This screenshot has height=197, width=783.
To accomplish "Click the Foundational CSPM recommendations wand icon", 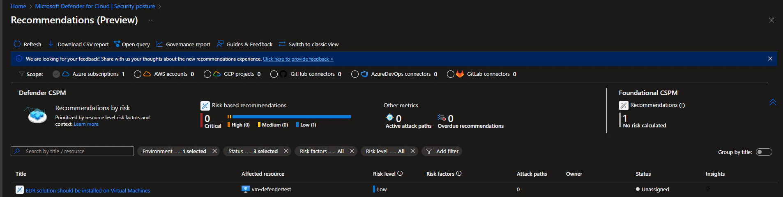I will (624, 105).
